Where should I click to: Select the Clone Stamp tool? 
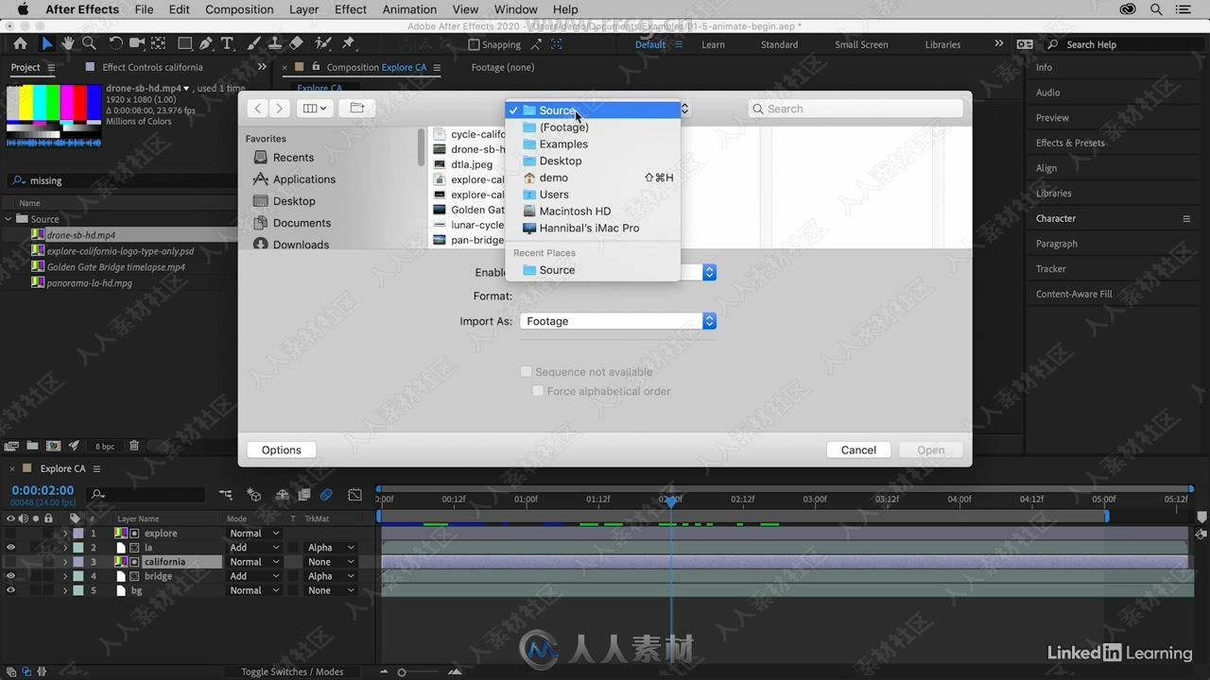click(274, 43)
